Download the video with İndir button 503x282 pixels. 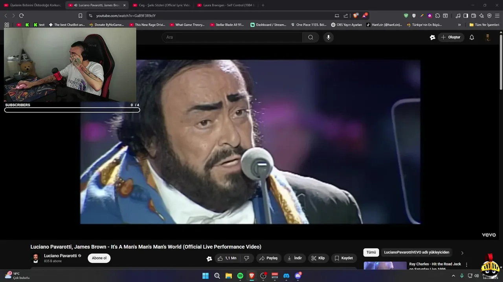(x=295, y=258)
